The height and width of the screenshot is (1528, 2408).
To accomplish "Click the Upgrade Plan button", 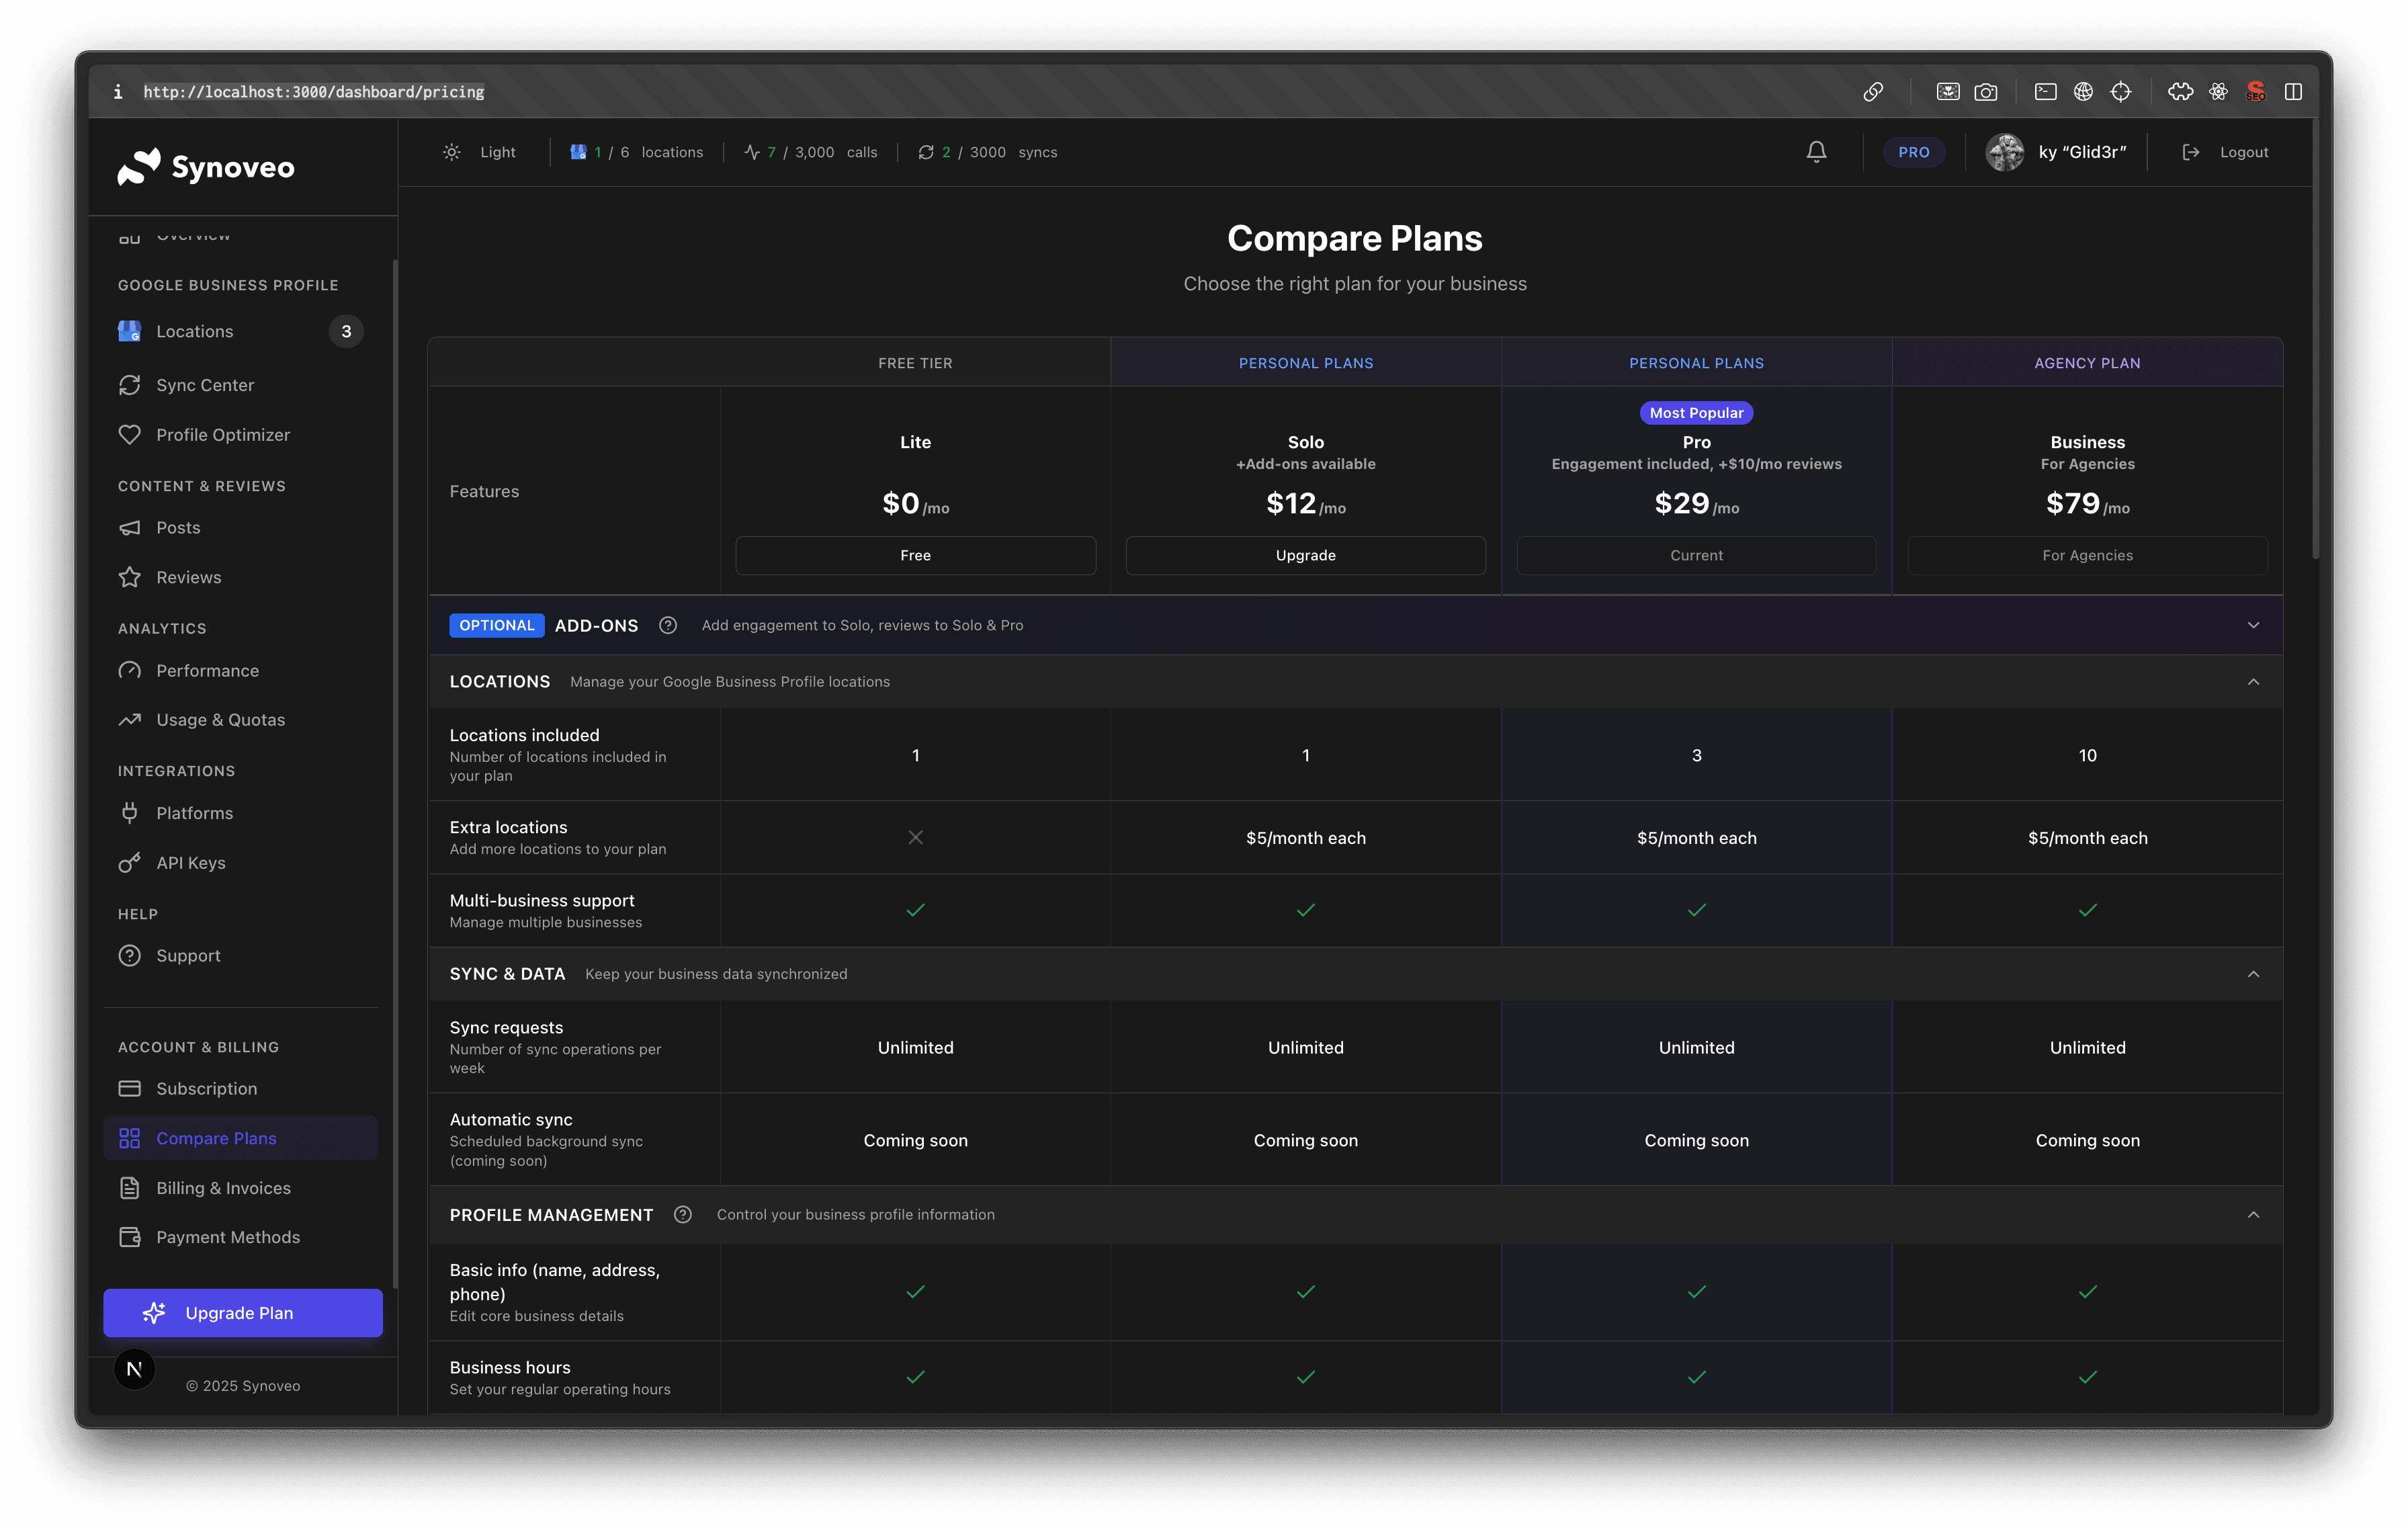I will click(x=243, y=1312).
